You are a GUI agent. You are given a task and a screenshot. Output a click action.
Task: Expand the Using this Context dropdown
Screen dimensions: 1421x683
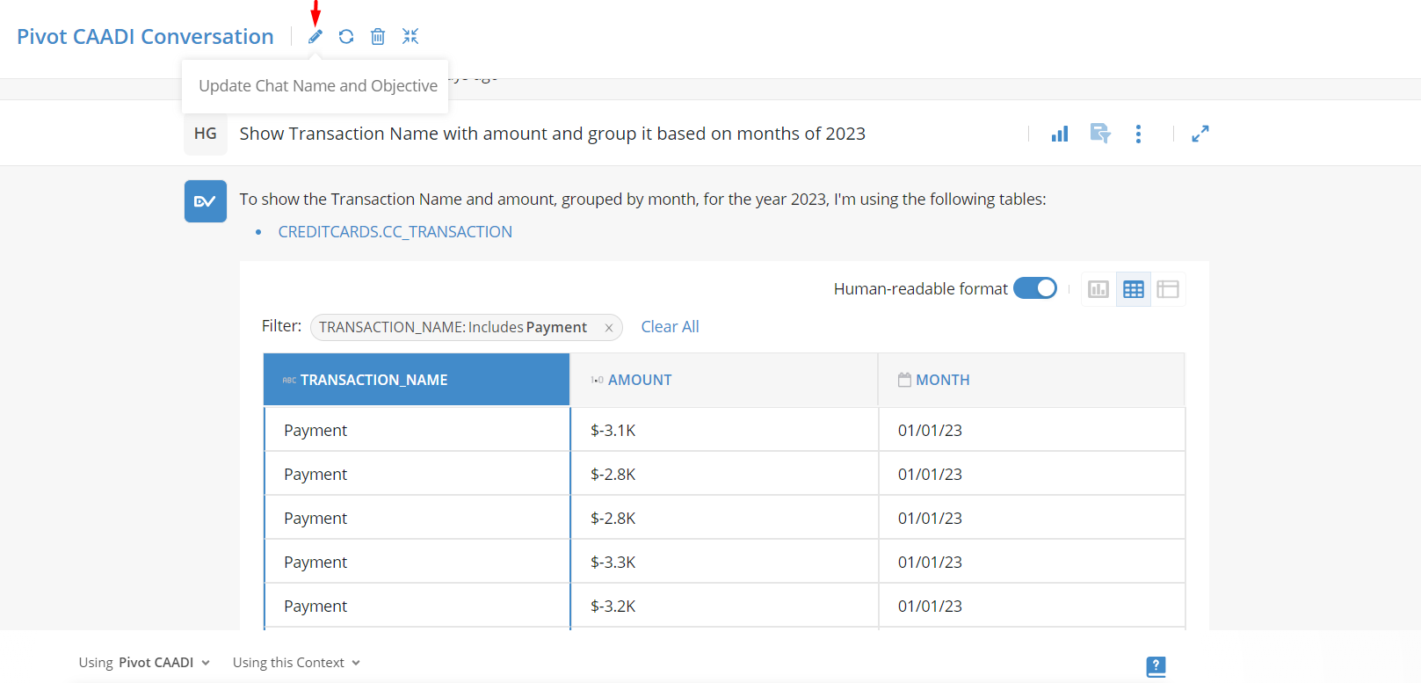click(x=296, y=663)
